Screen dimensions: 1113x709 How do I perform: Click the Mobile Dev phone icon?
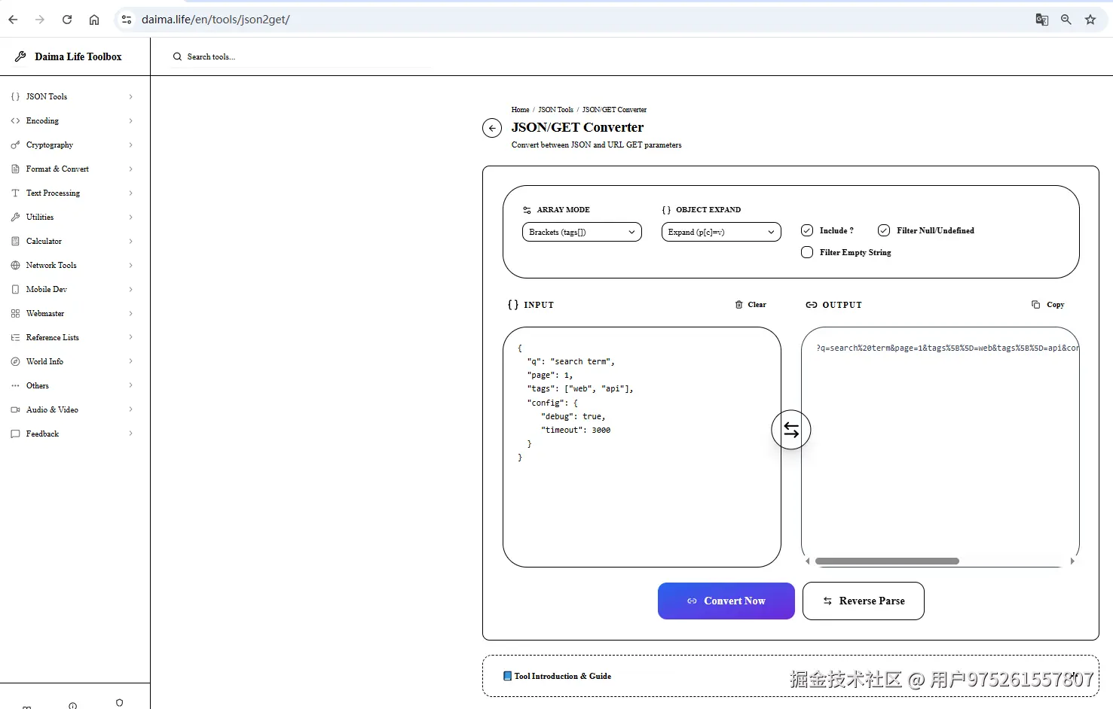coord(15,289)
